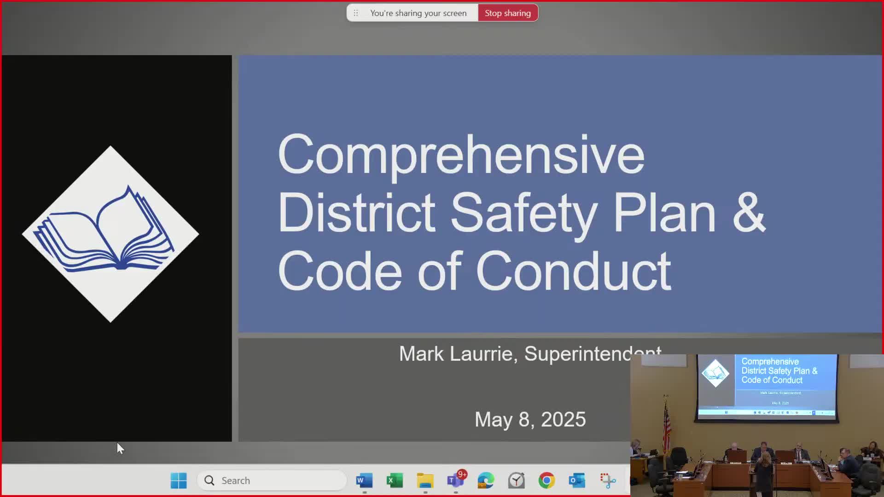The width and height of the screenshot is (884, 497).
Task: Open File Explorer from taskbar
Action: click(x=425, y=480)
